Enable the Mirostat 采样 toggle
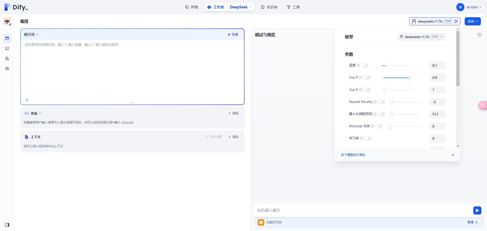The width and height of the screenshot is (487, 231). tap(379, 126)
